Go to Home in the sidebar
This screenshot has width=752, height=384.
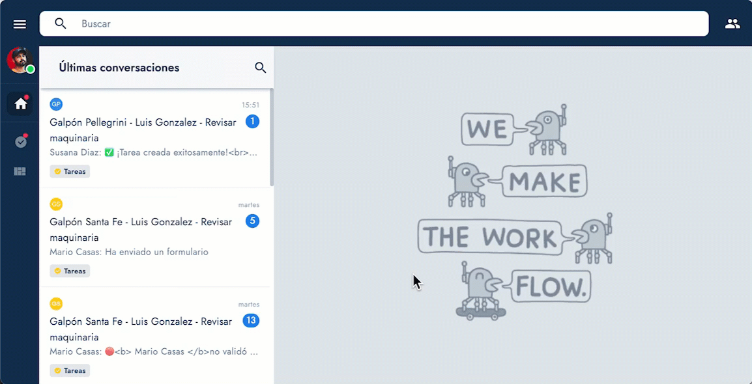[x=20, y=103]
